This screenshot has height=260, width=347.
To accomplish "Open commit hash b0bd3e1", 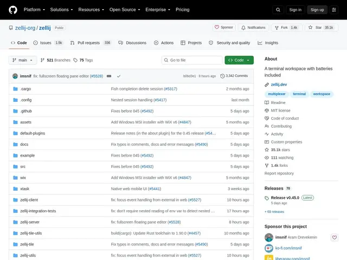I will click(189, 76).
